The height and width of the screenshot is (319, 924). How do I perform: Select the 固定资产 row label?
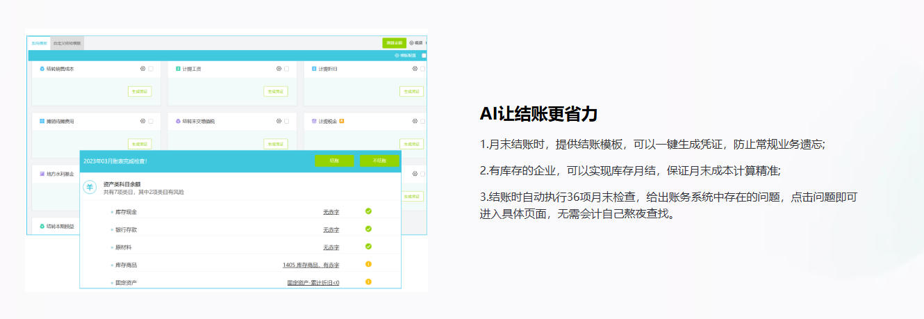point(126,283)
